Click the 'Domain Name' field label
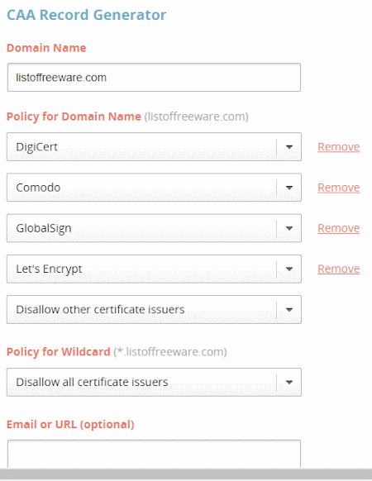The image size is (372, 481). coord(46,48)
